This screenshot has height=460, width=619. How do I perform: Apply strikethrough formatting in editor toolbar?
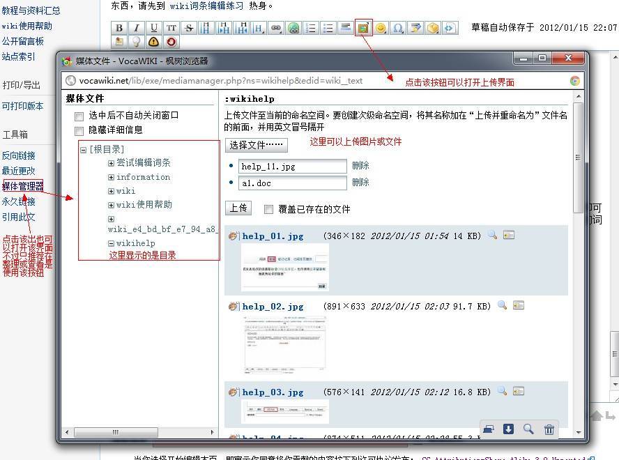coord(189,28)
